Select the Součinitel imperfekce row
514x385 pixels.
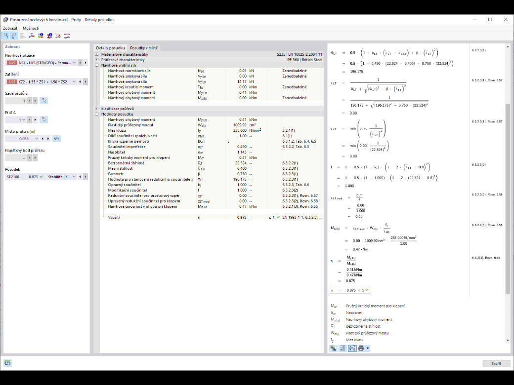tap(212, 147)
